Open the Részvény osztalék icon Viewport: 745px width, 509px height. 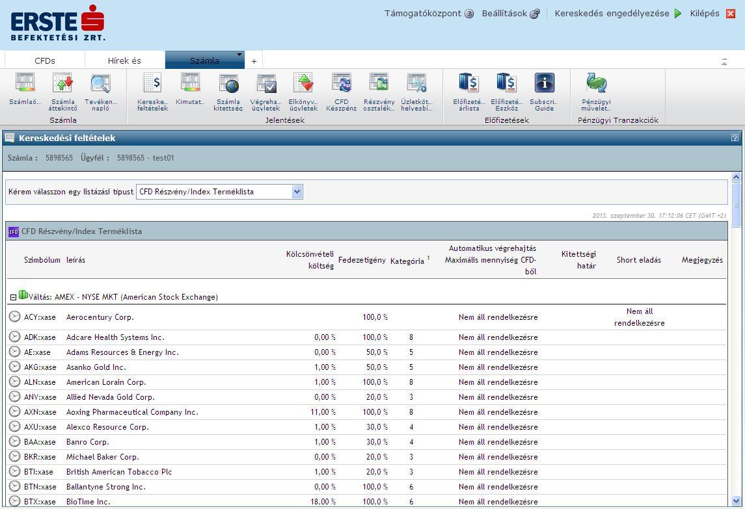379,82
